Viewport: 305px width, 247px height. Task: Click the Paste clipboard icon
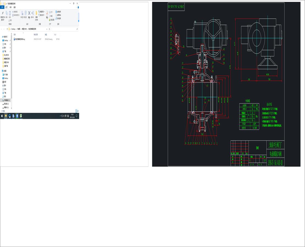click(x=10, y=13)
